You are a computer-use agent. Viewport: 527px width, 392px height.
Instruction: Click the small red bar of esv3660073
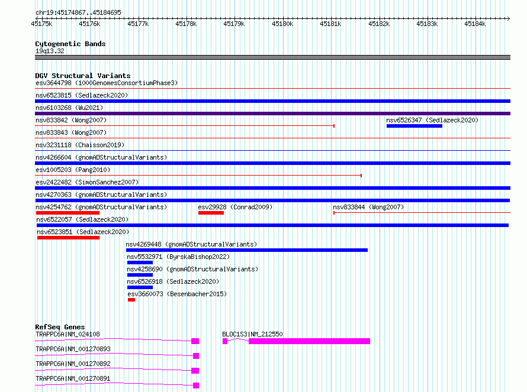click(131, 300)
